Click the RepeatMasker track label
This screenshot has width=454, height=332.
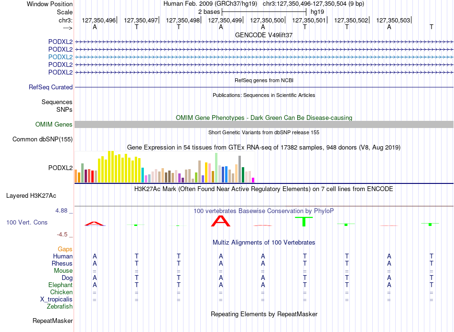(x=53, y=321)
